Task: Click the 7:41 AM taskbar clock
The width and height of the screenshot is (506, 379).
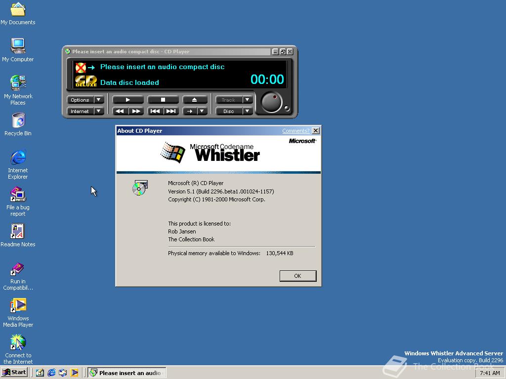Action: [490, 373]
